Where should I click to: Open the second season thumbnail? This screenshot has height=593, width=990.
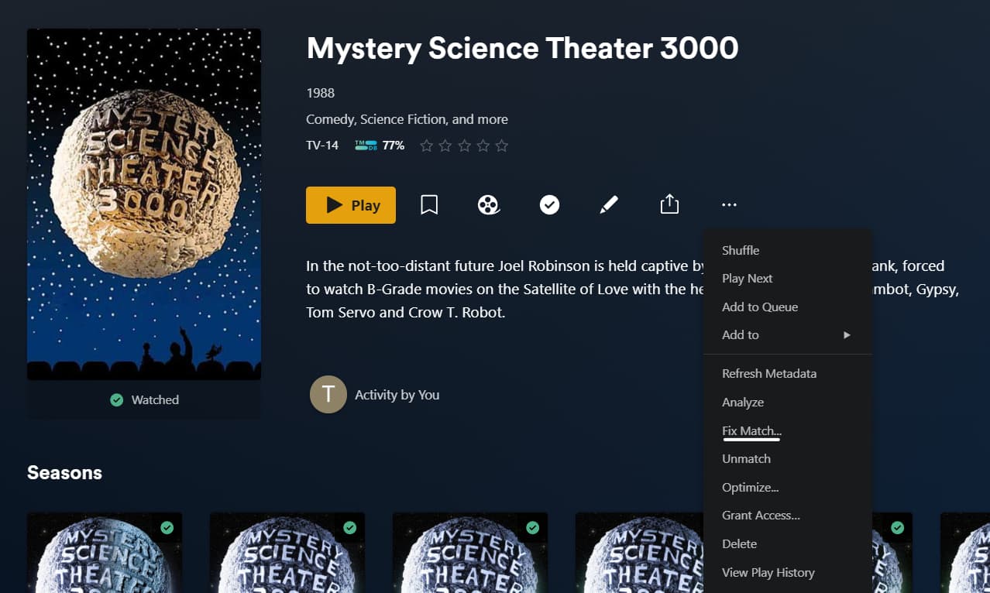coord(287,553)
